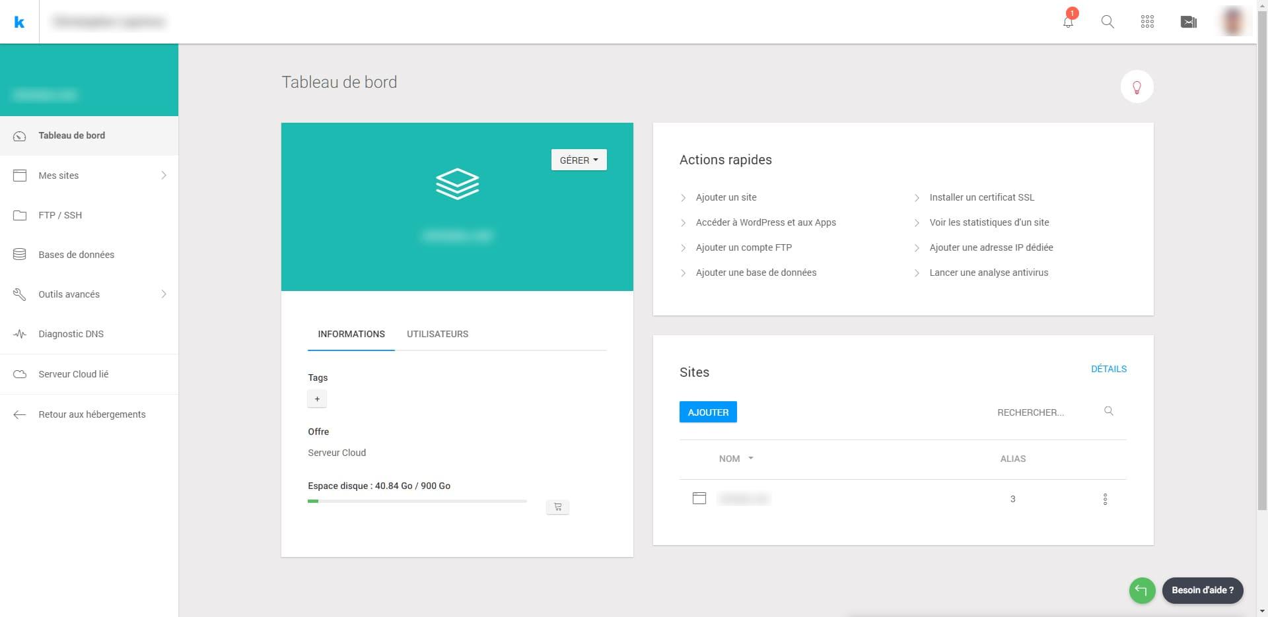Click the plus button to add tag
This screenshot has height=617, width=1268.
click(x=317, y=399)
